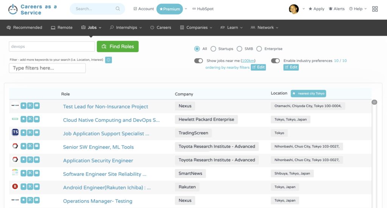Viewport: 387px width, 208px height.
Task: Open the Help dropdown in header
Action: (358, 9)
